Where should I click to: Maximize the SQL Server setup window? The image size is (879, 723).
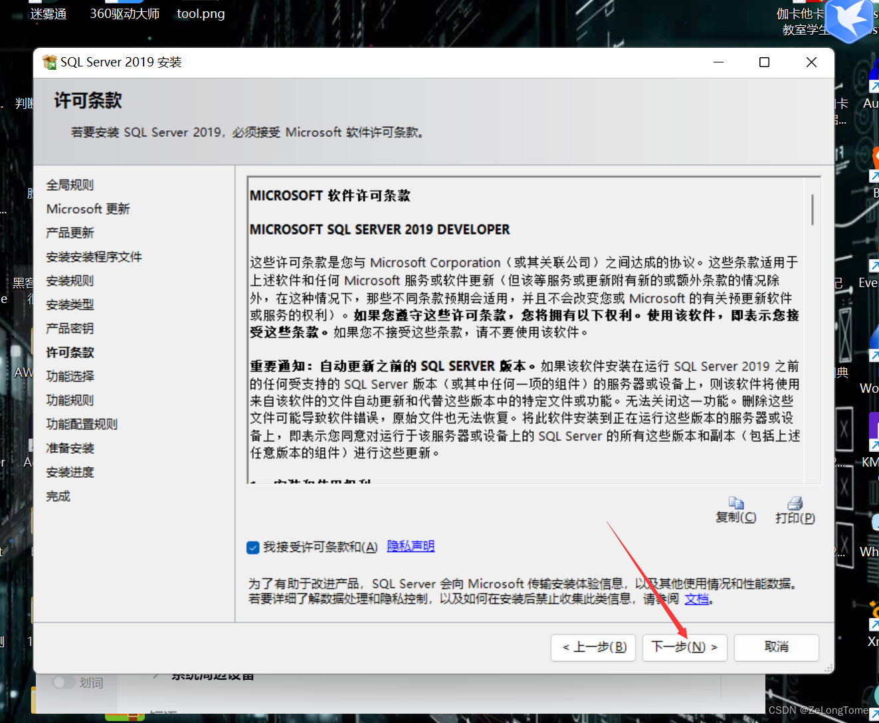[x=764, y=62]
